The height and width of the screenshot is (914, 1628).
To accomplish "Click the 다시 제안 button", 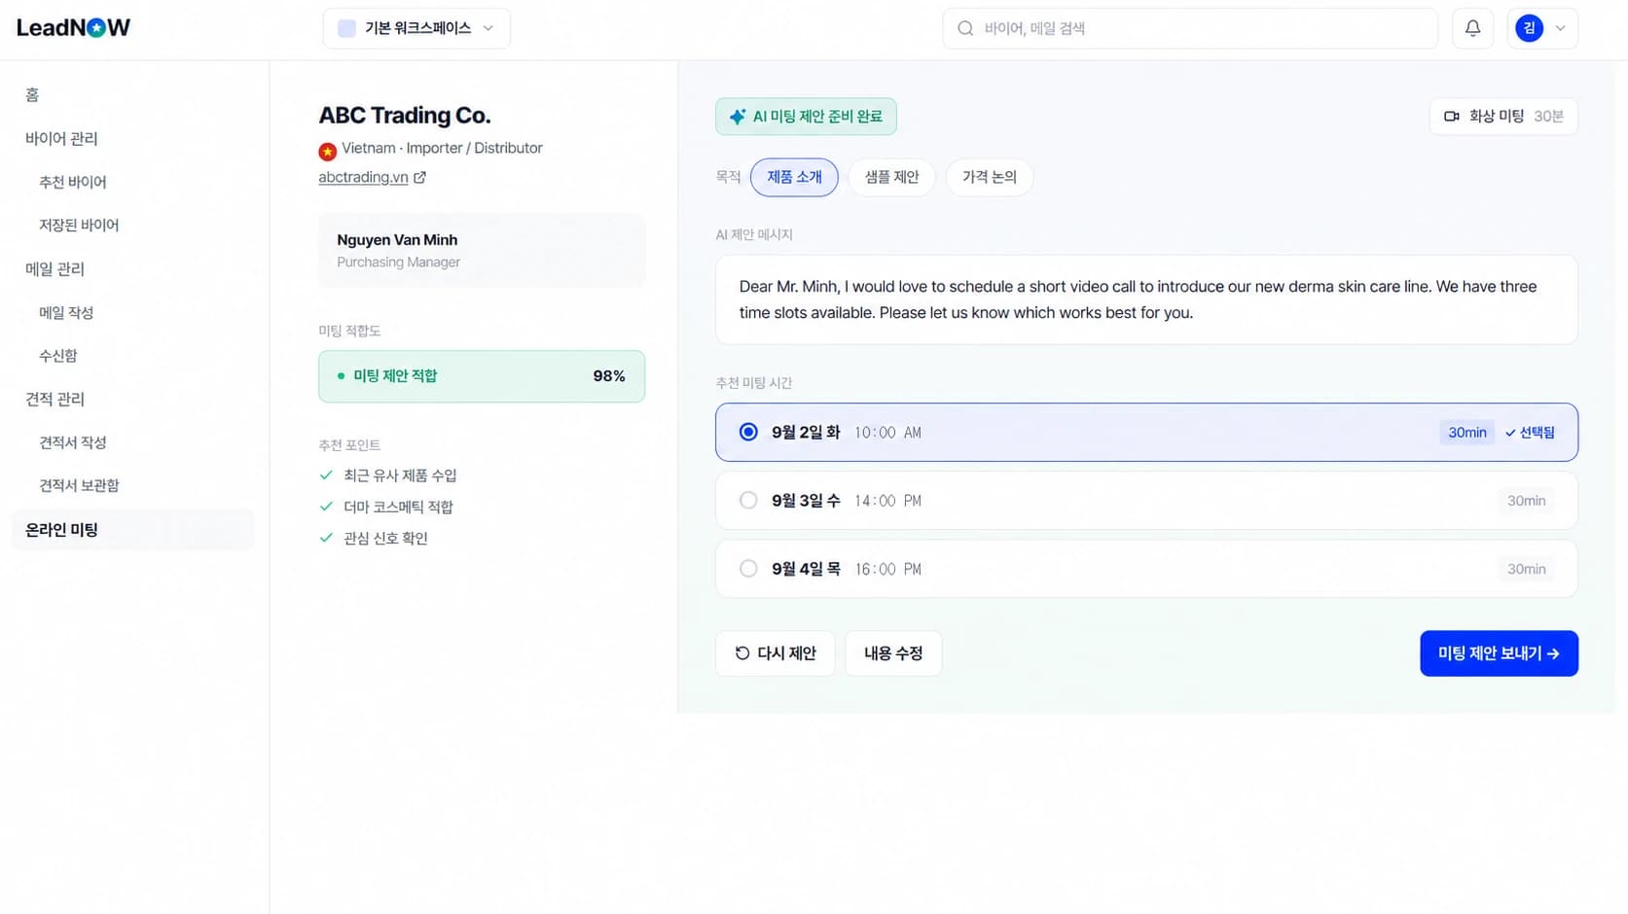I will click(x=775, y=653).
